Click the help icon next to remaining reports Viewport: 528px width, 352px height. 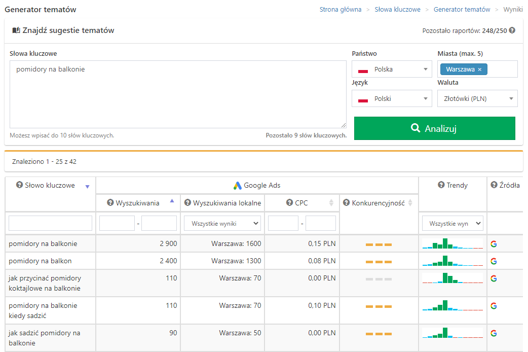click(512, 30)
